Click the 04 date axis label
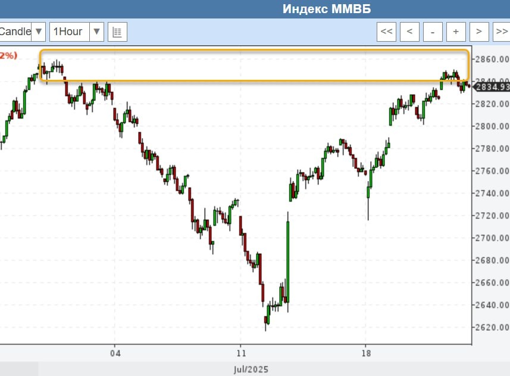Image resolution: width=510 pixels, height=376 pixels. pos(115,353)
